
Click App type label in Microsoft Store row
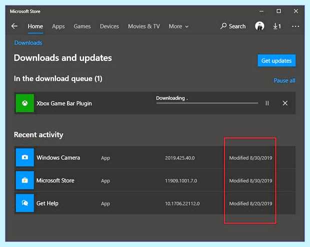[x=105, y=181]
